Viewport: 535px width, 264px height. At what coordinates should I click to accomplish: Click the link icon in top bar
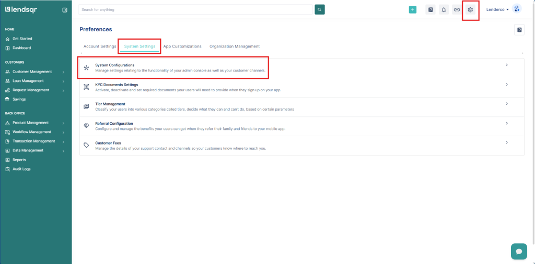(457, 9)
